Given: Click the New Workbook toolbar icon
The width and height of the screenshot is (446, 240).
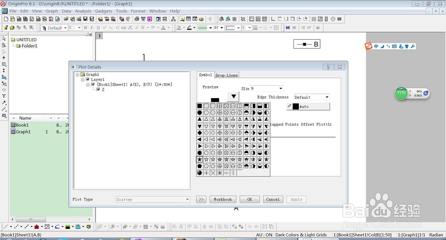Looking at the screenshot, I should pyautogui.click(x=19, y=19).
